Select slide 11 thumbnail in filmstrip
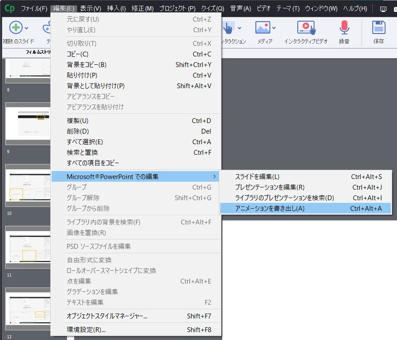397x340 pixels. [x=28, y=247]
